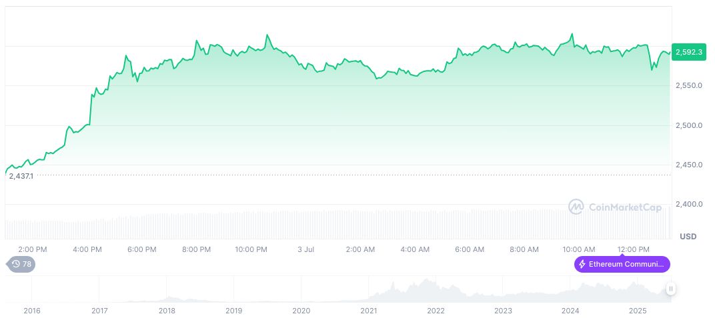Click the 6:00 AM time axis label
715x318 pixels.
click(x=469, y=249)
